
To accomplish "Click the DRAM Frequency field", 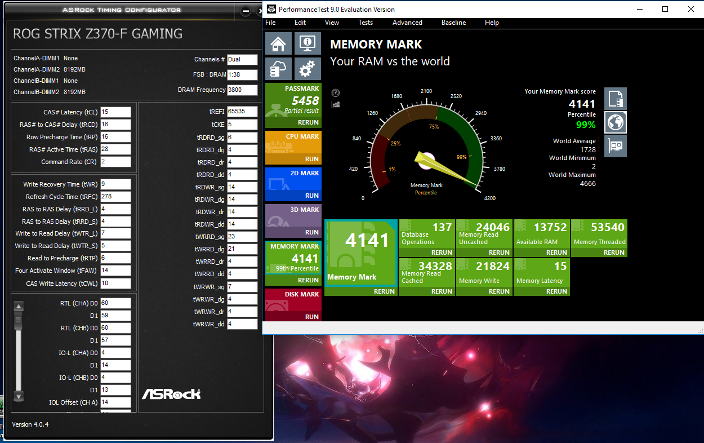I will (242, 90).
